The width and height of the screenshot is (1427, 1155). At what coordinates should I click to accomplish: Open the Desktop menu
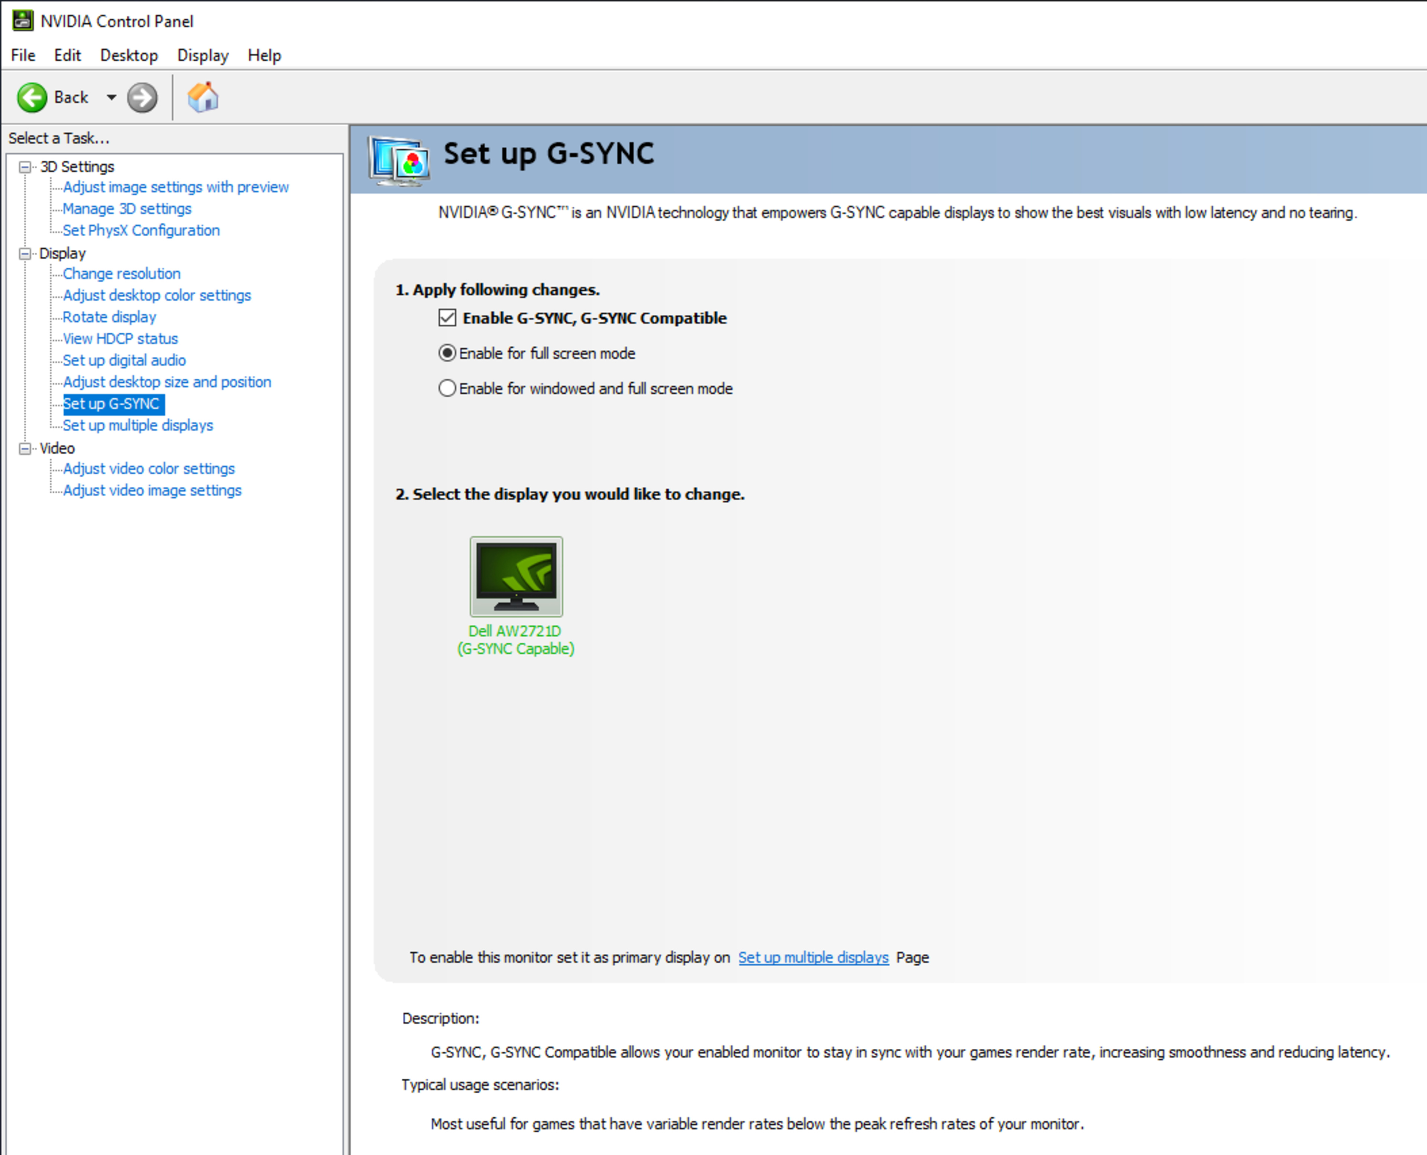(129, 55)
